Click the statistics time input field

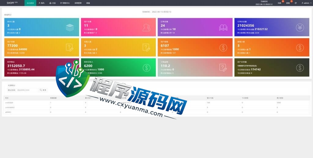pyautogui.click(x=27, y=90)
